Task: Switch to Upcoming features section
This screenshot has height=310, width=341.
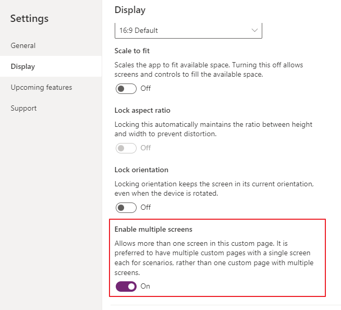Action: (41, 87)
